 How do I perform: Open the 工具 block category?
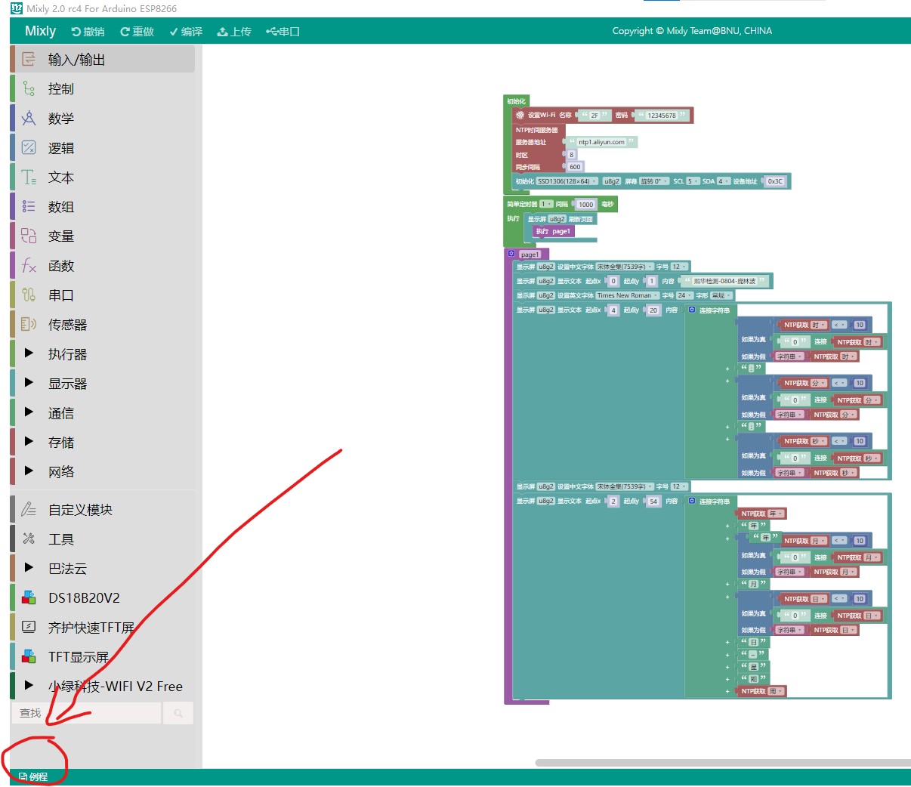[x=103, y=539]
